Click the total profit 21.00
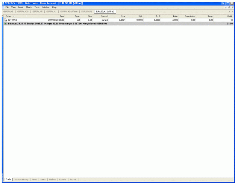 pyautogui.click(x=230, y=24)
